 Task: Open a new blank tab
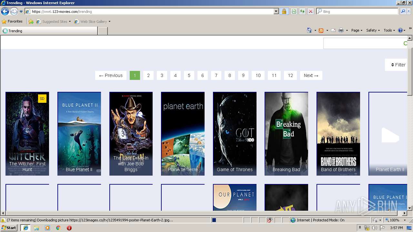click(103, 31)
